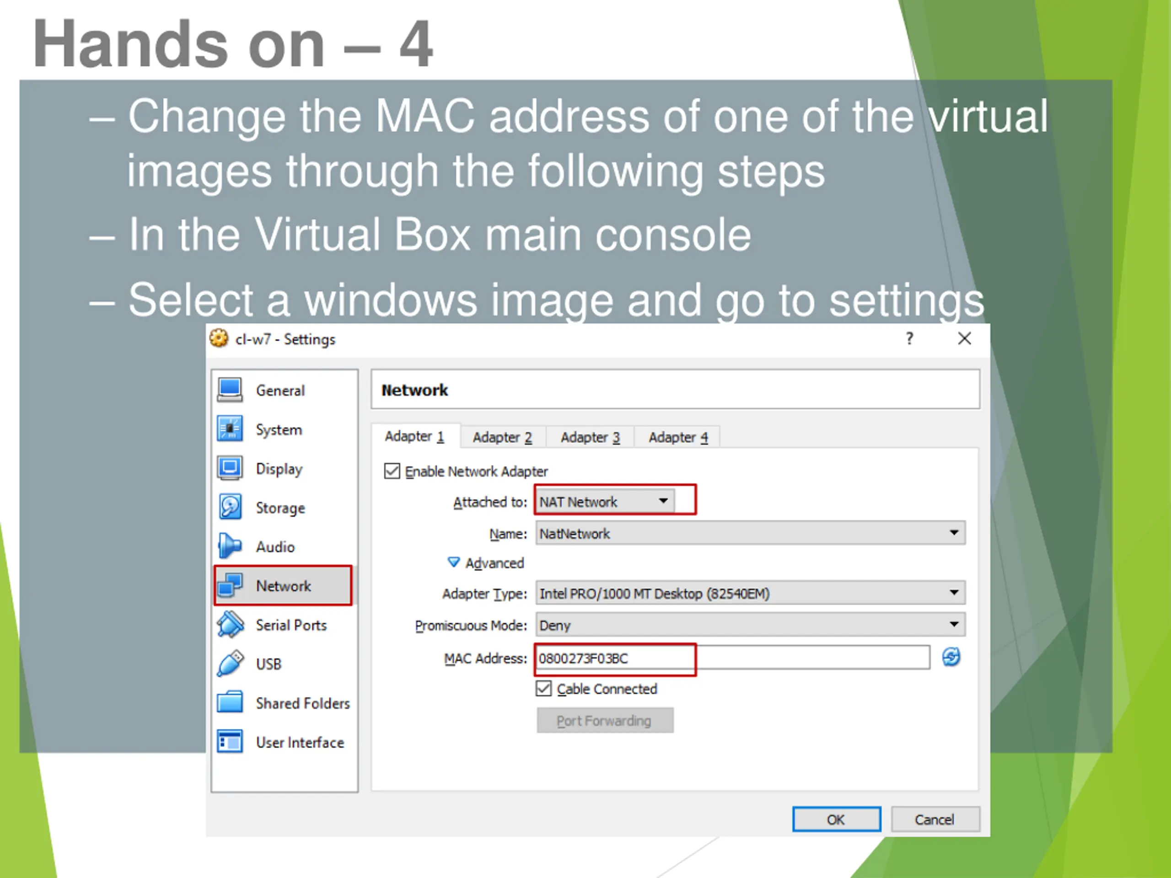Open the Promiscuous Mode dropdown
The width and height of the screenshot is (1171, 878).
coord(750,625)
